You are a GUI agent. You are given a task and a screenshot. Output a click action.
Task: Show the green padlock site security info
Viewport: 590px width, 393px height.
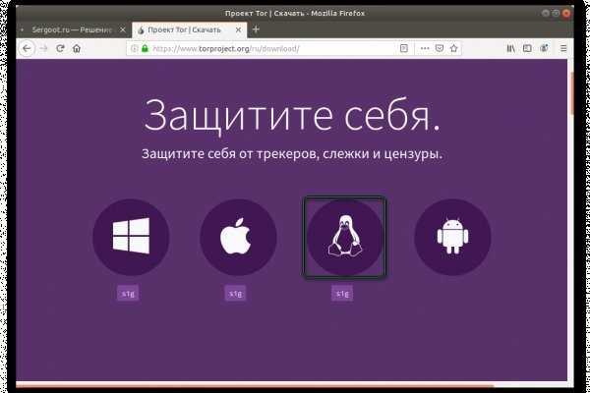146,47
